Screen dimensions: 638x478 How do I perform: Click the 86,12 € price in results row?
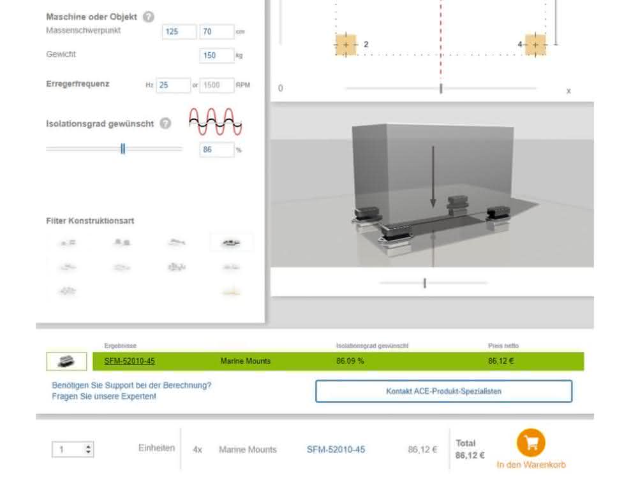pyautogui.click(x=501, y=361)
